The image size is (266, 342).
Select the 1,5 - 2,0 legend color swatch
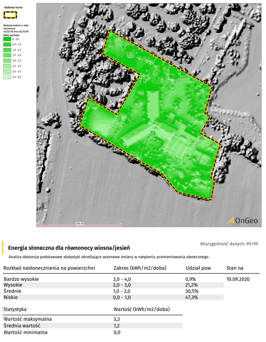7,55
